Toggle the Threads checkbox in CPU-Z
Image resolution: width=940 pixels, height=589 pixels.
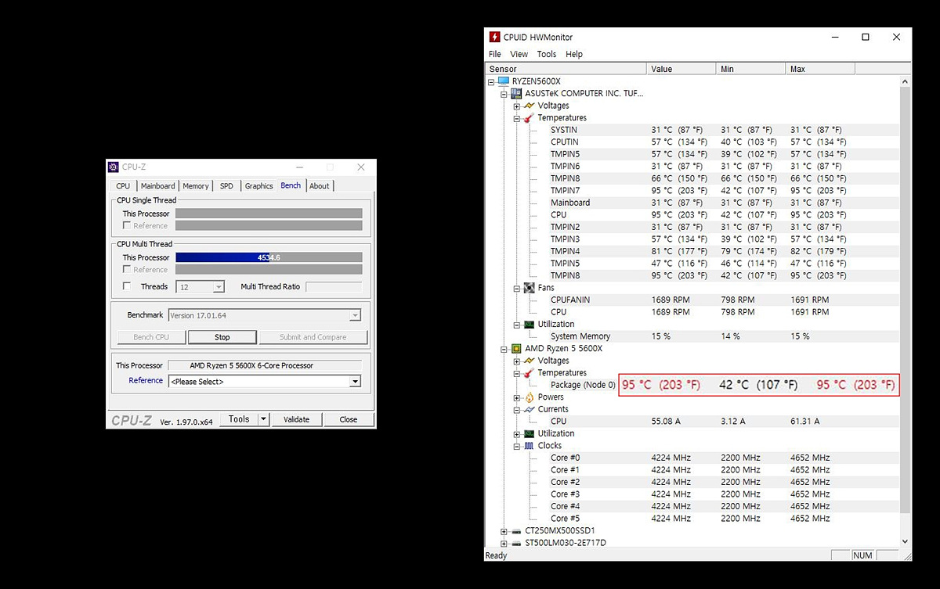coord(127,286)
